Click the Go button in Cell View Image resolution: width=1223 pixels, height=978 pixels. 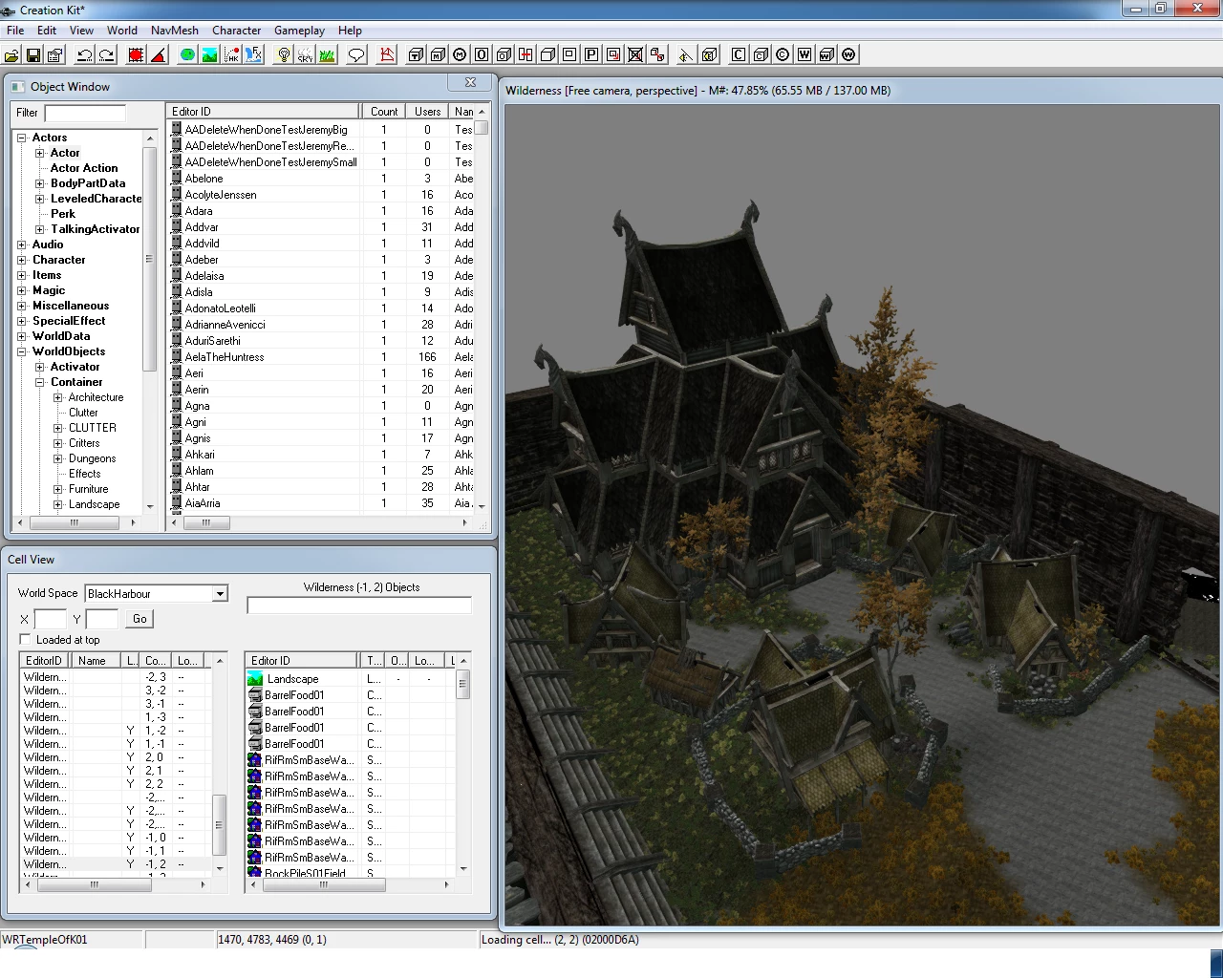(x=139, y=619)
